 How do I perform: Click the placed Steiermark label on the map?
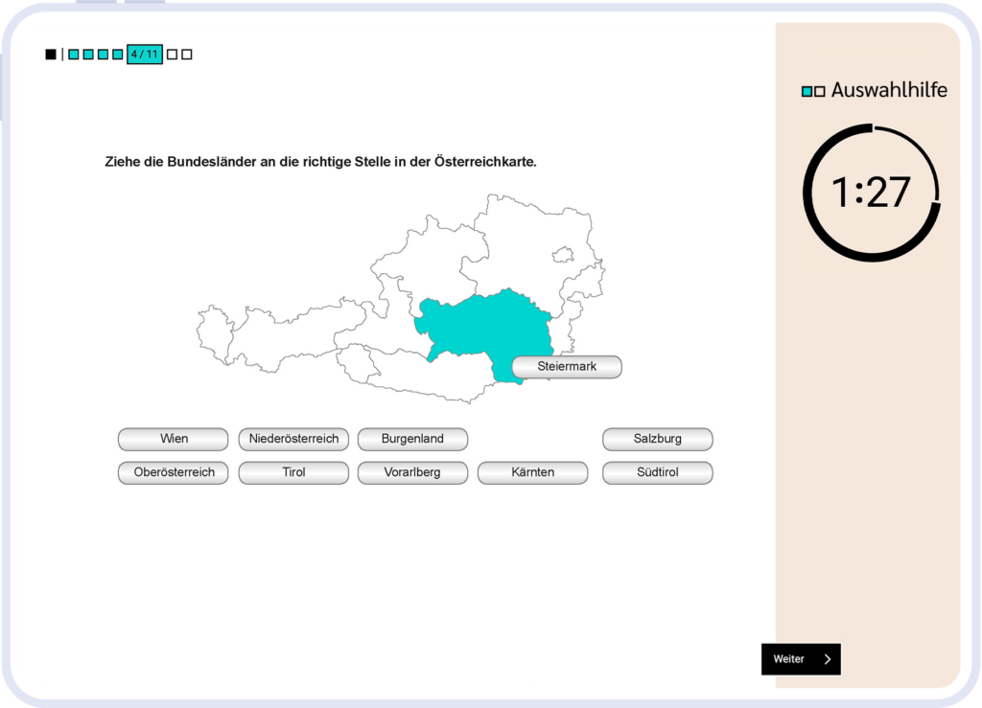tap(567, 367)
